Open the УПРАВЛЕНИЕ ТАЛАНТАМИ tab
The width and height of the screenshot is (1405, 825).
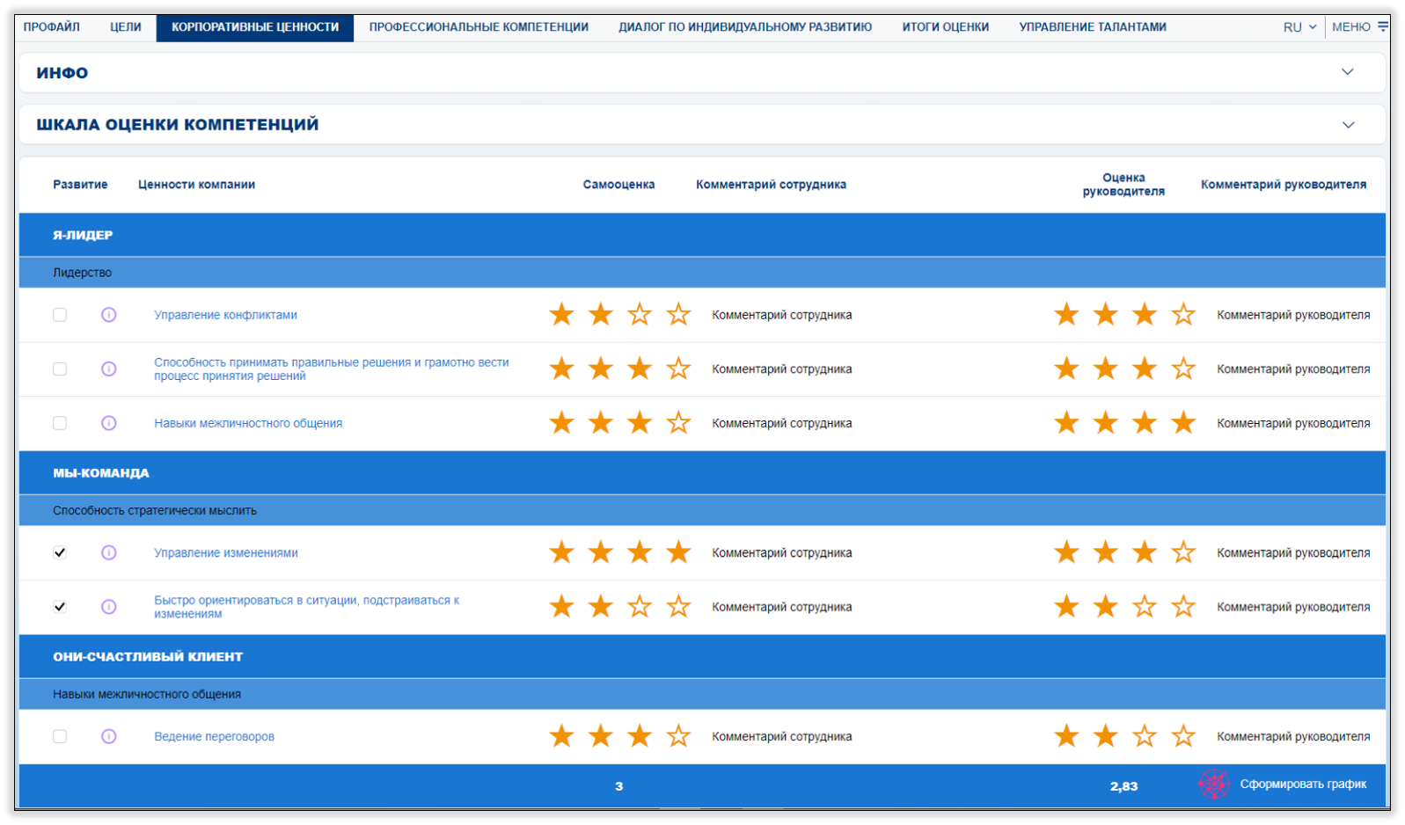tap(1093, 27)
